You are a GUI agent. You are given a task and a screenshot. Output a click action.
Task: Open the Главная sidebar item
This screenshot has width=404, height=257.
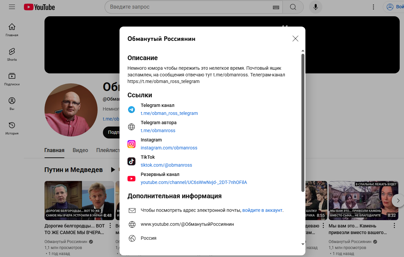(x=12, y=30)
